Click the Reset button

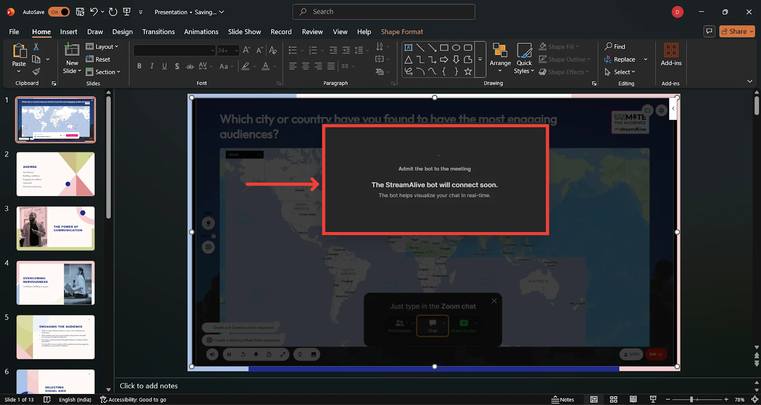(x=98, y=59)
